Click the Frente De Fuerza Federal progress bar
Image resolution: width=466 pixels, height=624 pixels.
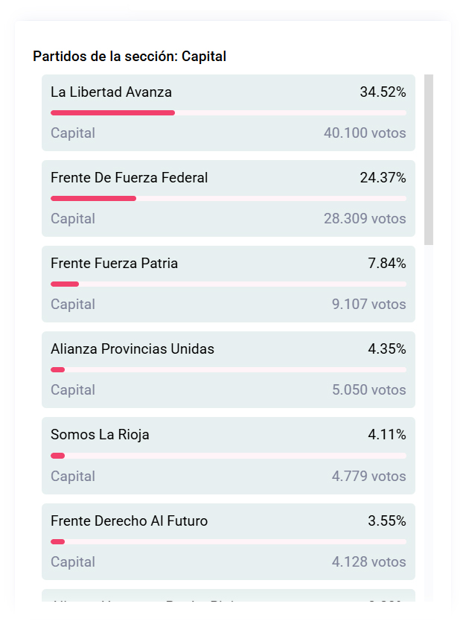[228, 198]
